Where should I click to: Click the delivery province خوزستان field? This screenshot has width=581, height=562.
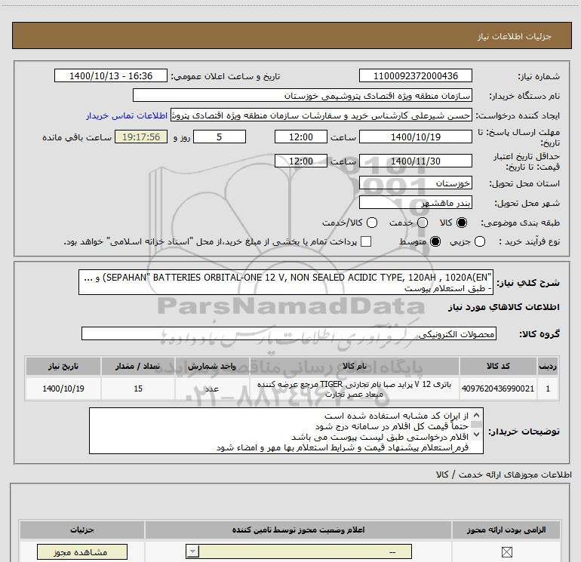(x=415, y=183)
